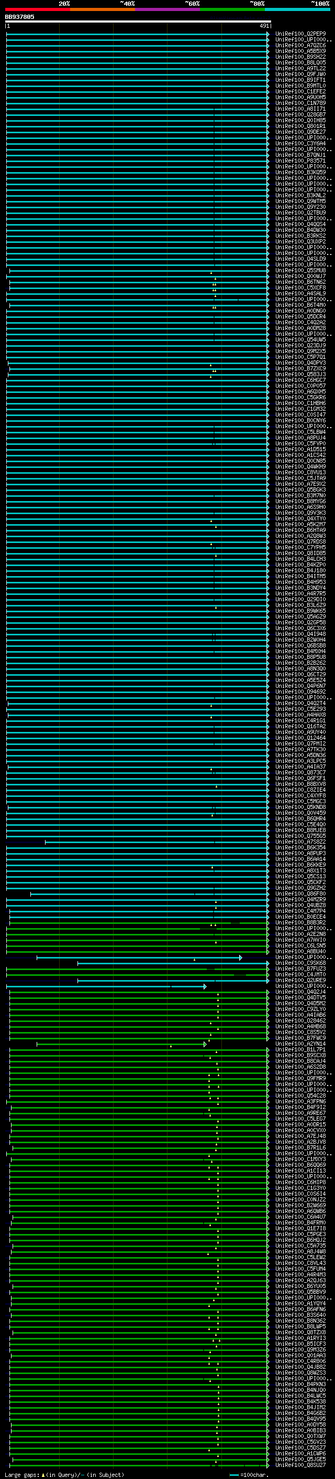This screenshot has width=335, height=1479.
Task: Choose entry UniRef100_B6KKE9
Action: tap(300, 865)
